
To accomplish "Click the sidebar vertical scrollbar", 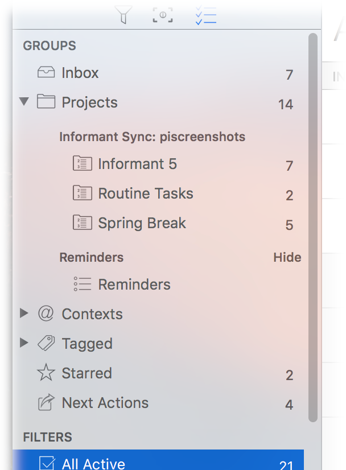I will coord(312,228).
